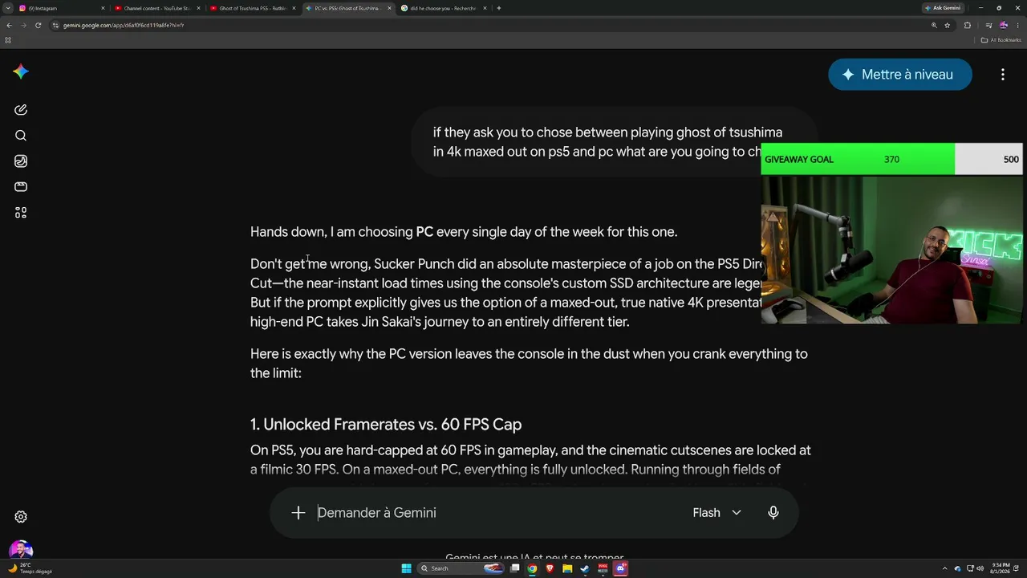Viewport: 1027px width, 578px height.
Task: Open the sidebar icon below the search icon
Action: point(21,161)
